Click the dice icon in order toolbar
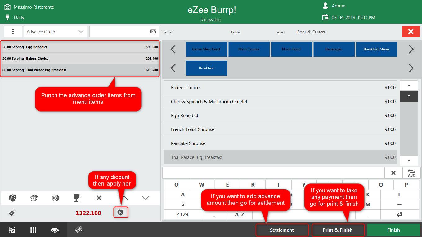 pyautogui.click(x=13, y=198)
